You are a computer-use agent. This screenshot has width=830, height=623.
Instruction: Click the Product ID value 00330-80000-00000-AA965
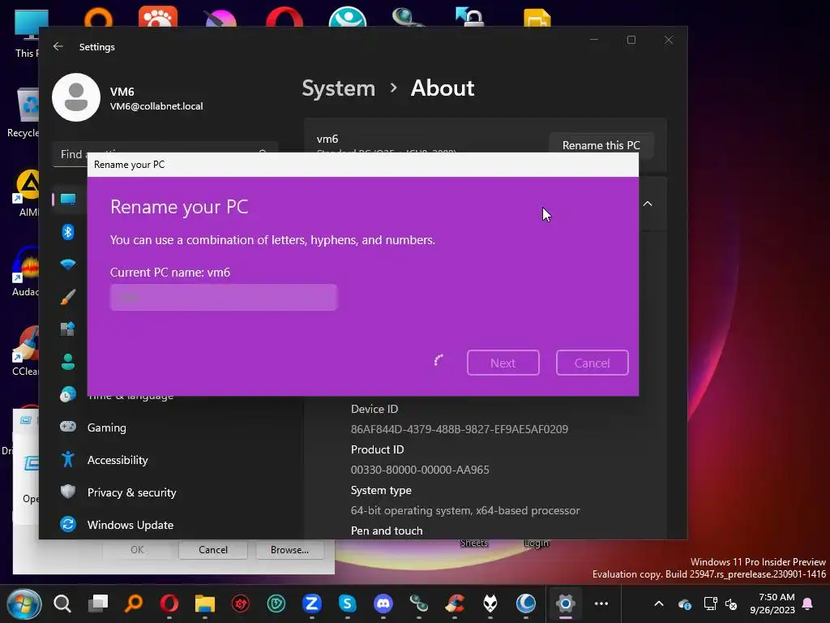(x=420, y=470)
